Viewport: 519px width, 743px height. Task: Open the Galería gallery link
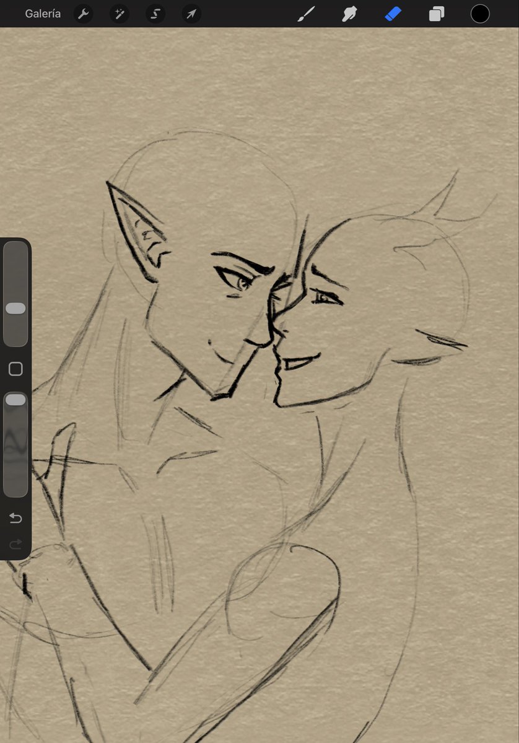coord(43,14)
